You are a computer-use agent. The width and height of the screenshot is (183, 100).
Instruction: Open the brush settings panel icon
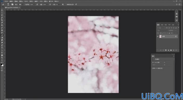click(x=12, y=4)
